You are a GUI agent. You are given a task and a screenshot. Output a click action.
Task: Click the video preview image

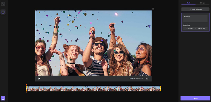93,43
